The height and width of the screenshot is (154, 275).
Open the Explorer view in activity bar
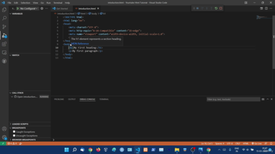click(4, 9)
